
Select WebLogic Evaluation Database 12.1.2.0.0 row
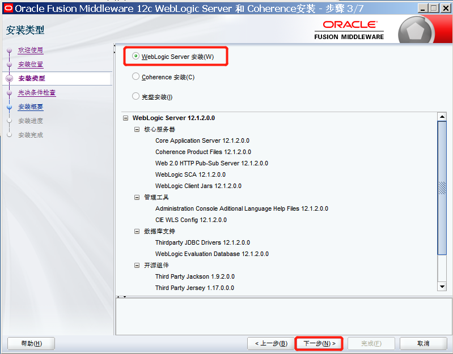point(212,254)
